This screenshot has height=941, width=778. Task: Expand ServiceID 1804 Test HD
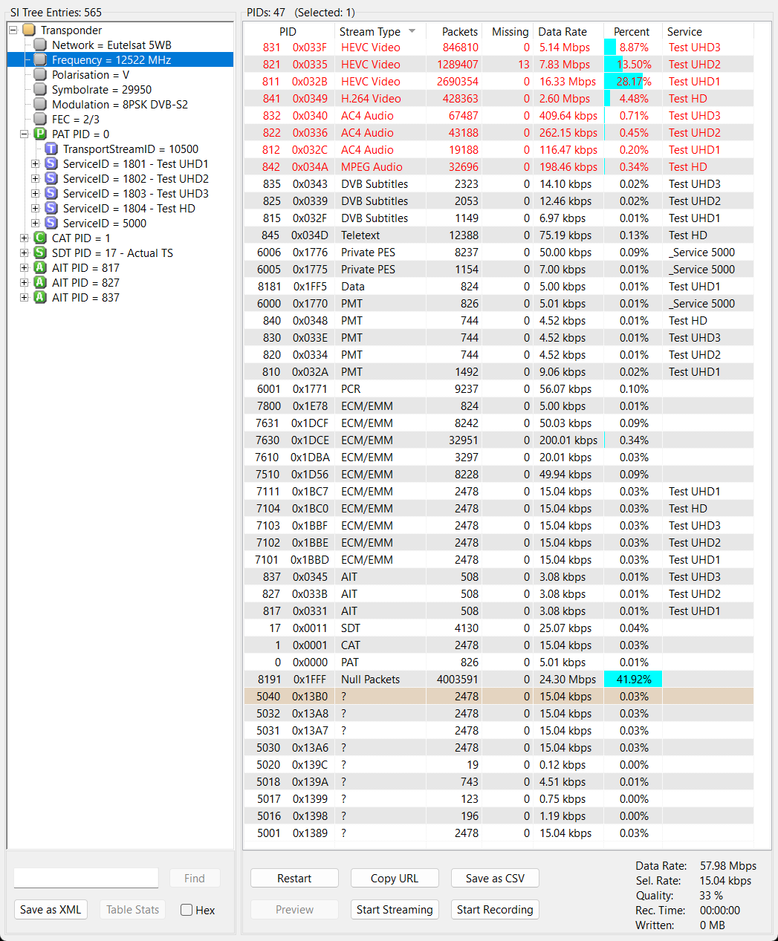pos(35,209)
